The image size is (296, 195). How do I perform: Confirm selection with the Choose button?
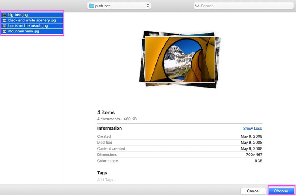[x=281, y=191]
